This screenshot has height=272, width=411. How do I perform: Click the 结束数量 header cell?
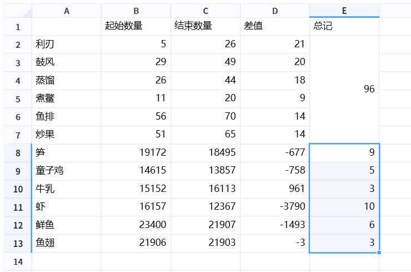coord(205,27)
